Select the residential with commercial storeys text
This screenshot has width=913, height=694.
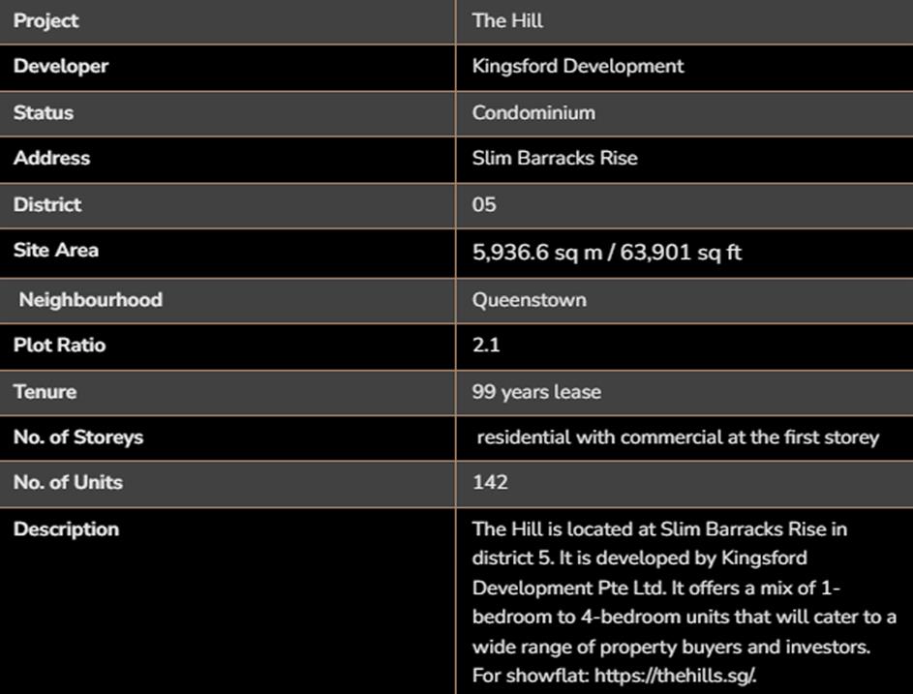(x=678, y=437)
